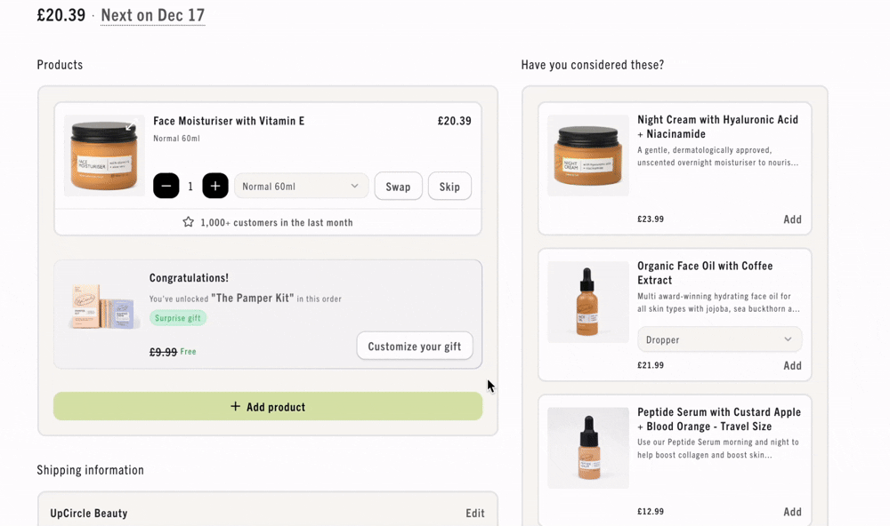Open the Normal 60ml size dropdown

pos(302,186)
